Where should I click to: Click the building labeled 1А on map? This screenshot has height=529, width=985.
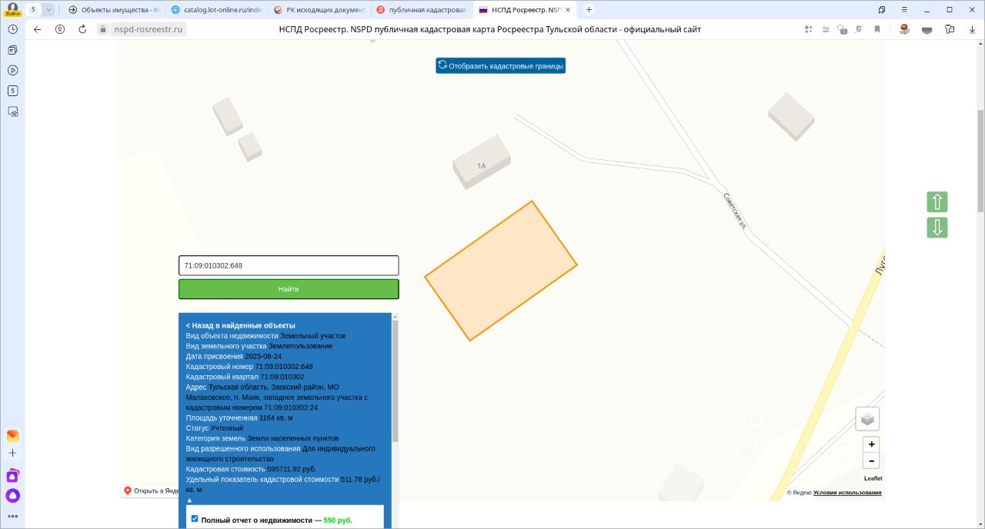(482, 164)
